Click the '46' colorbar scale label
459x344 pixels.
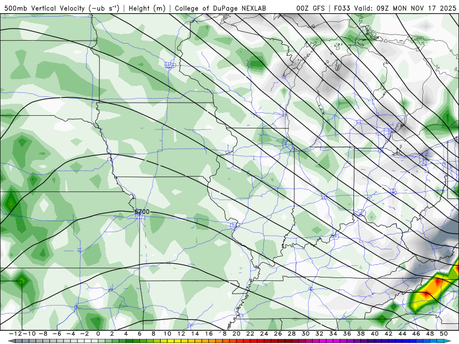[x=416, y=334]
